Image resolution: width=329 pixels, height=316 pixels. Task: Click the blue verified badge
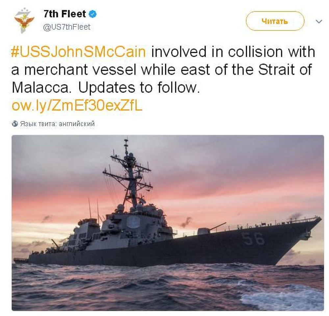93,14
